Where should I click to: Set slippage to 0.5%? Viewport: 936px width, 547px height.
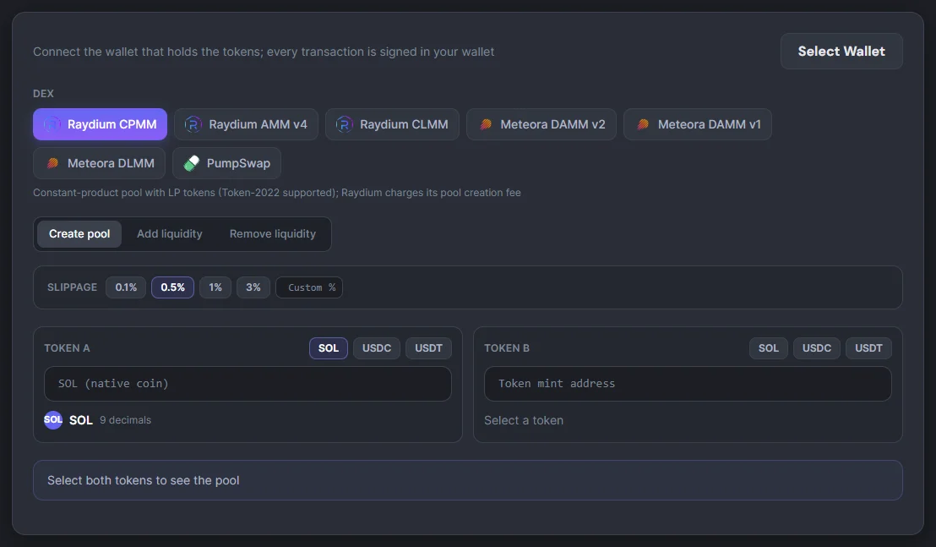click(x=172, y=287)
